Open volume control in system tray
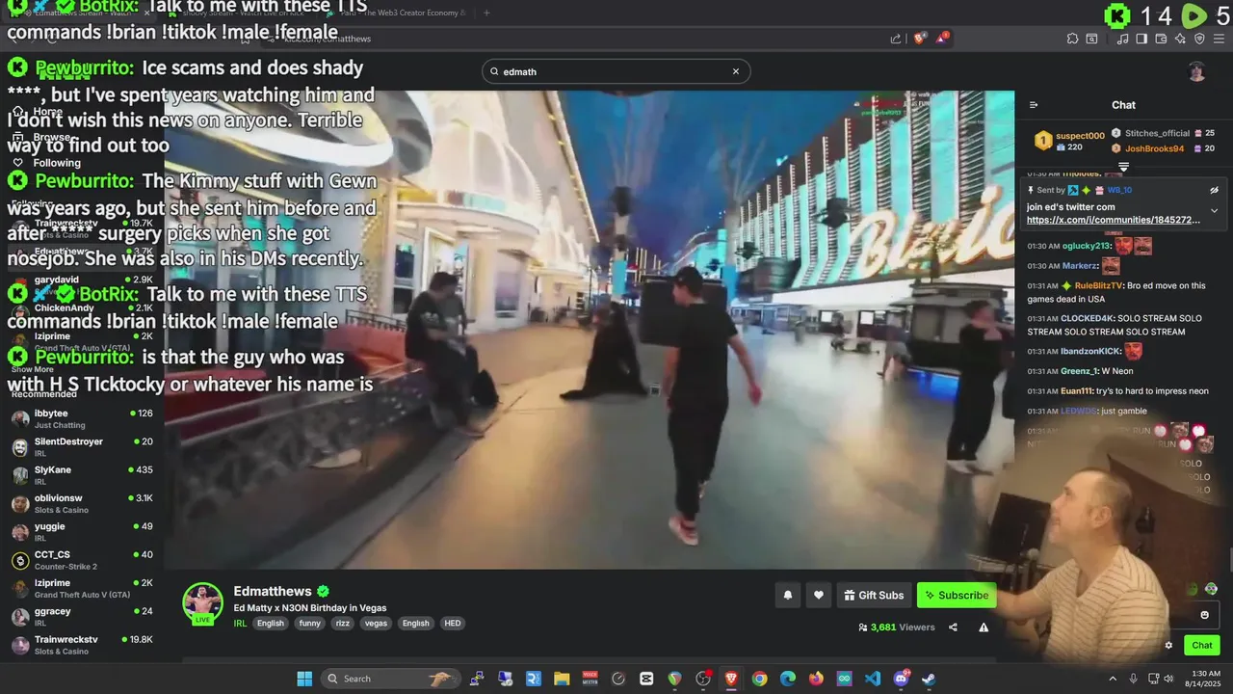1233x694 pixels. click(x=1168, y=679)
